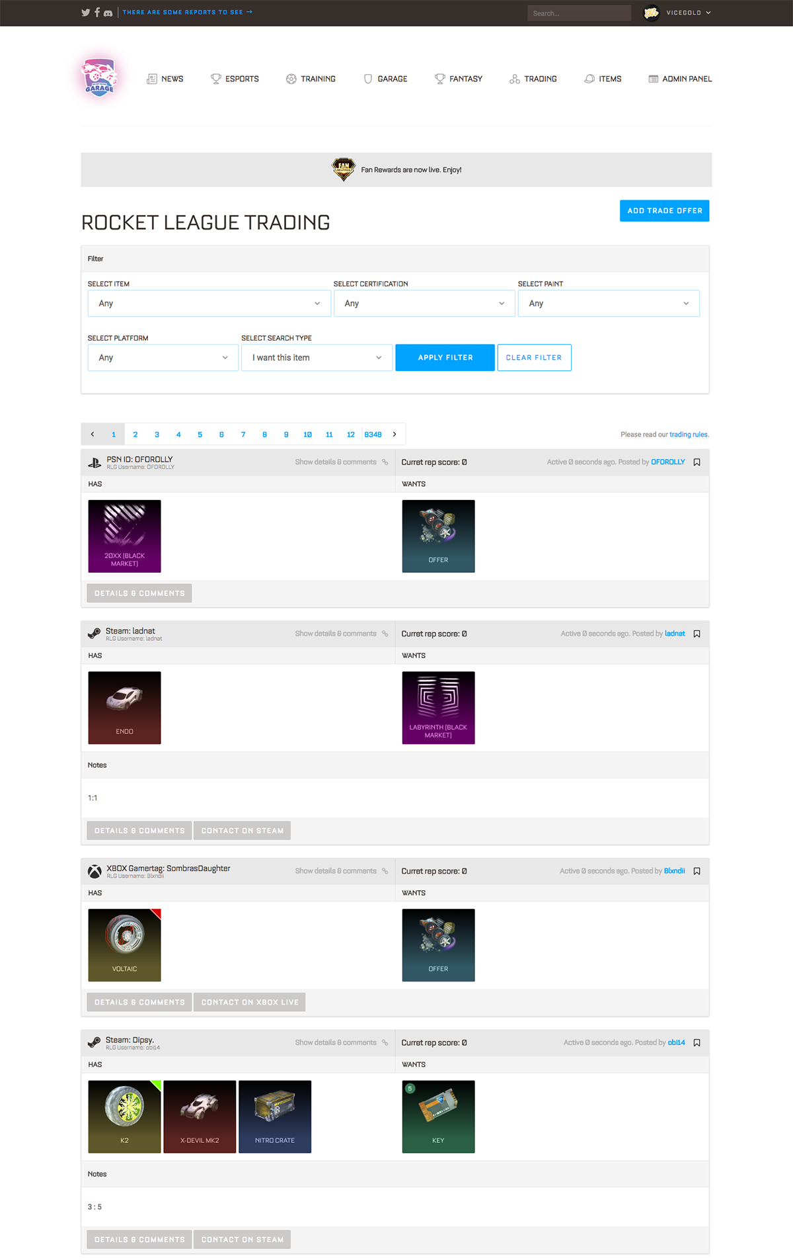The width and height of the screenshot is (793, 1260).
Task: Click the Fan Rewards badge icon
Action: tap(344, 169)
